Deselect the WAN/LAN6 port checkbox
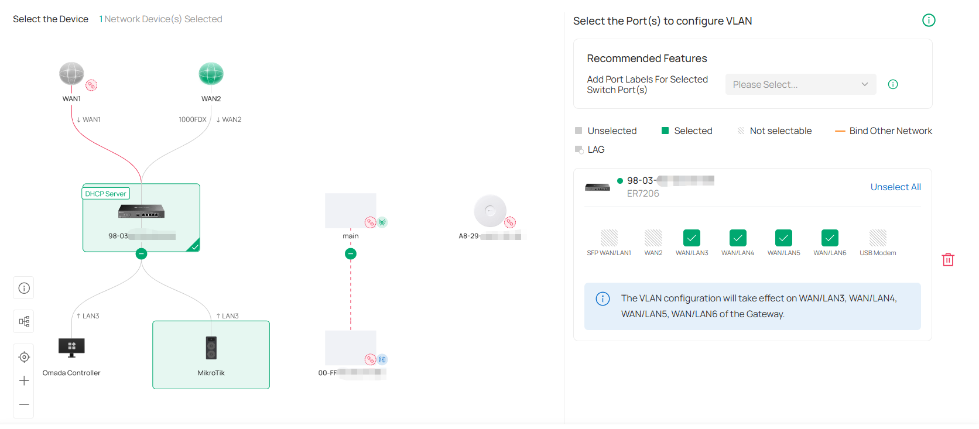The image size is (979, 429). (x=830, y=238)
